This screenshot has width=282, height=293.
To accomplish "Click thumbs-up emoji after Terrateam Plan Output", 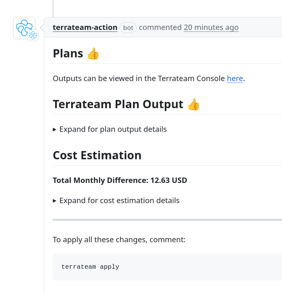I will [x=193, y=104].
